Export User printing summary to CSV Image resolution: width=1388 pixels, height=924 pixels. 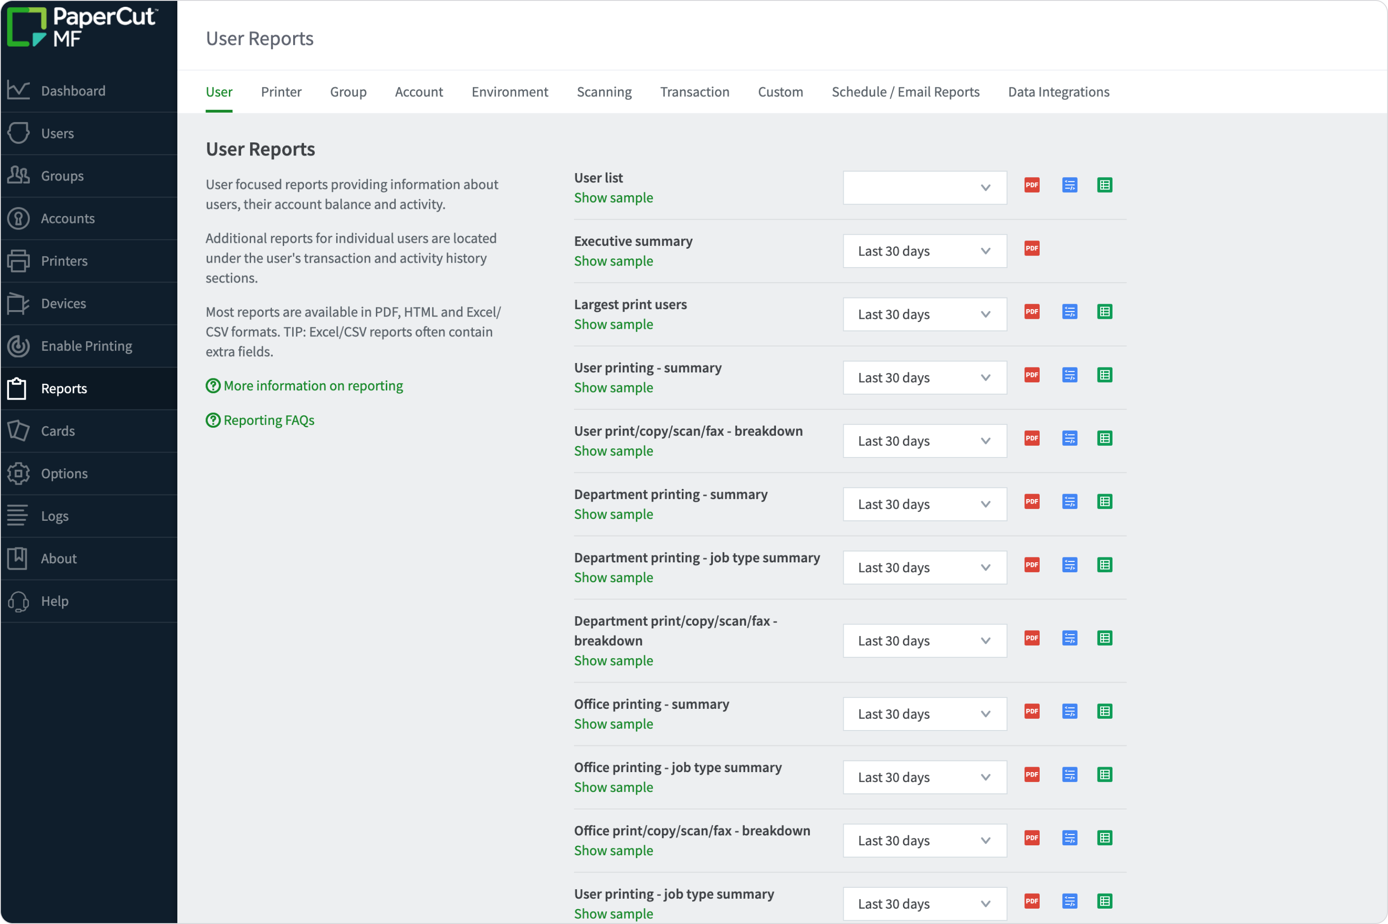pyautogui.click(x=1105, y=375)
